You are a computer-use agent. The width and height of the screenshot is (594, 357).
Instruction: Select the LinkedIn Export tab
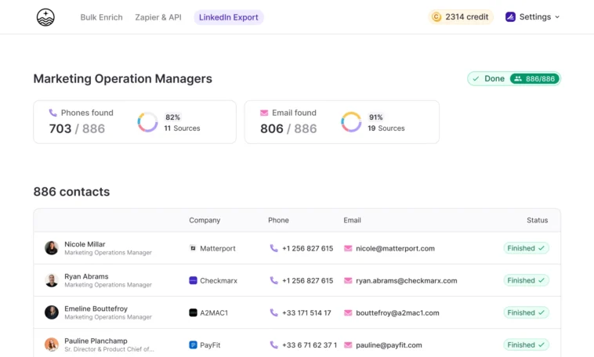coord(228,17)
